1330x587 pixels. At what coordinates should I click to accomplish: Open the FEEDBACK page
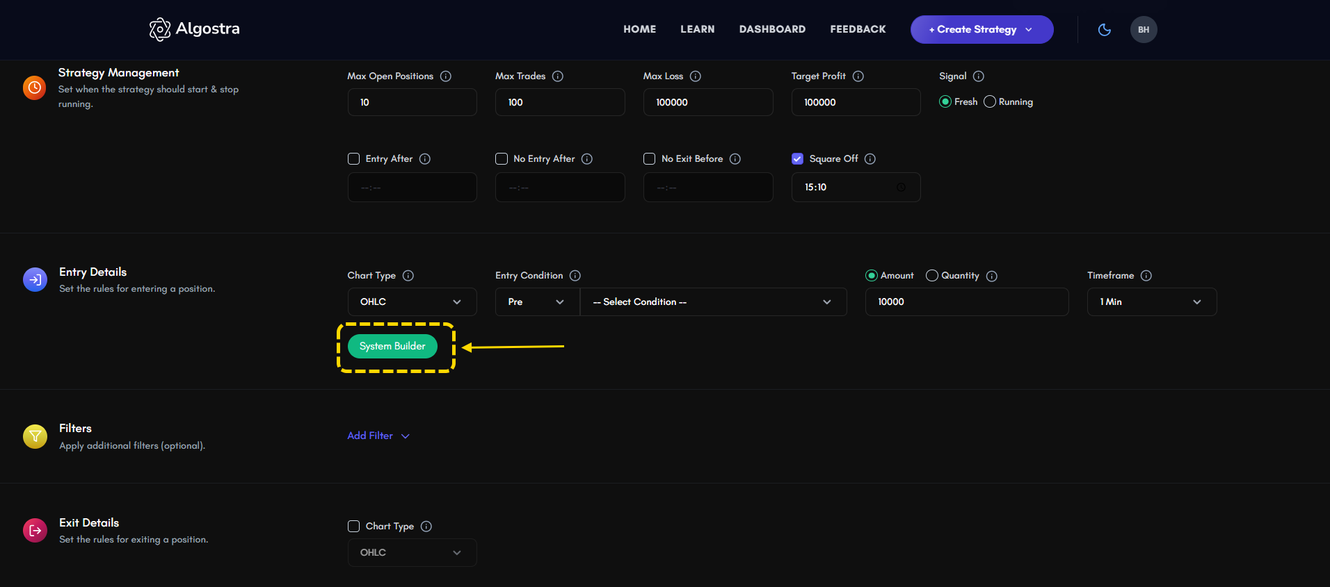[858, 29]
